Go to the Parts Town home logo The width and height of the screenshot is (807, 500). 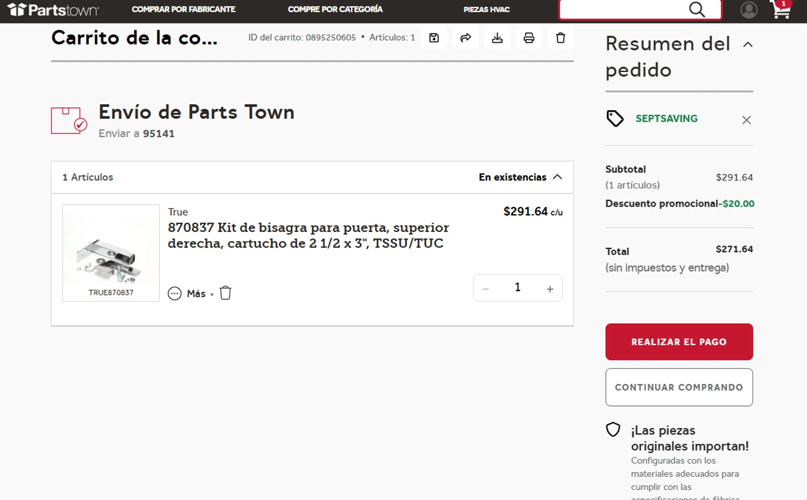click(x=53, y=9)
